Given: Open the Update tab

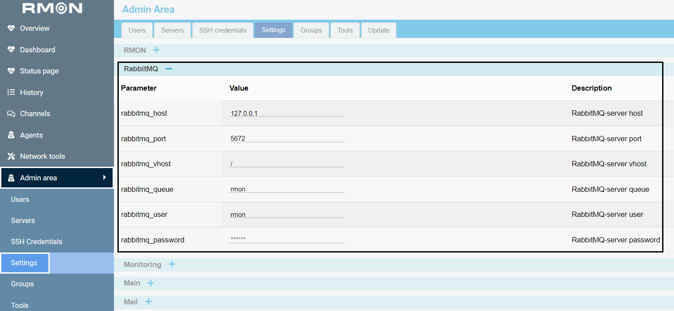Looking at the screenshot, I should 378,30.
